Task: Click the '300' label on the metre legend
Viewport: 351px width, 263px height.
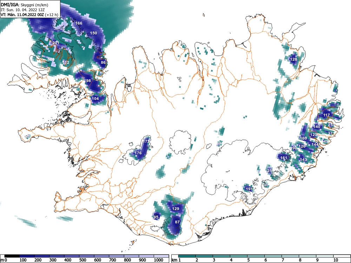Action: coord(53,260)
